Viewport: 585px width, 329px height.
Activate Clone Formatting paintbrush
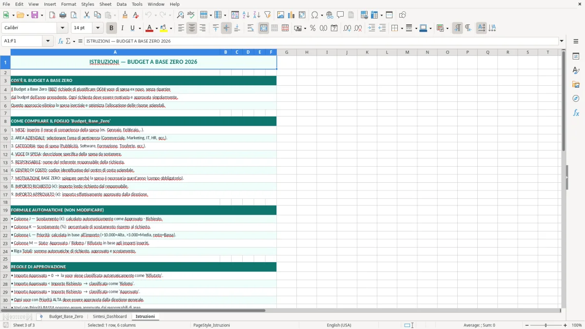click(x=125, y=15)
